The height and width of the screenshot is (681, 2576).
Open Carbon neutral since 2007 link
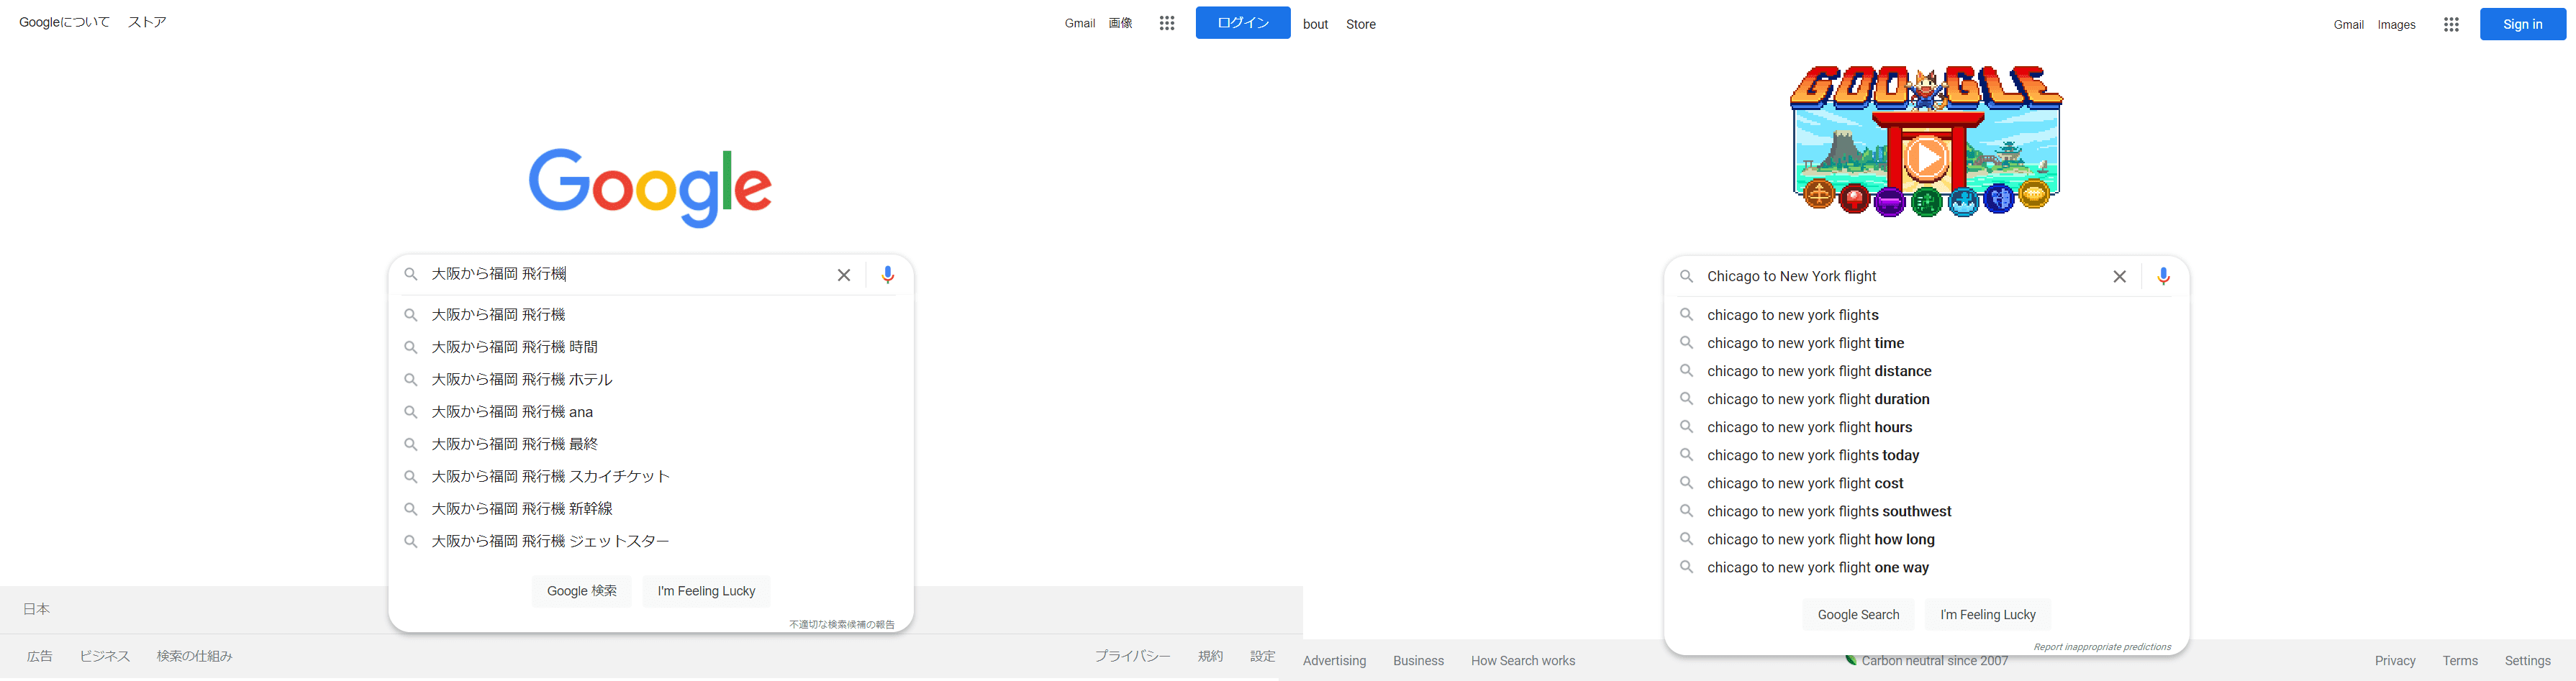click(1926, 661)
